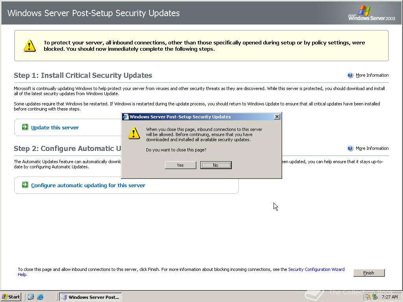The height and width of the screenshot is (302, 403).
Task: Click the yellow banner warning icon
Action: point(30,46)
